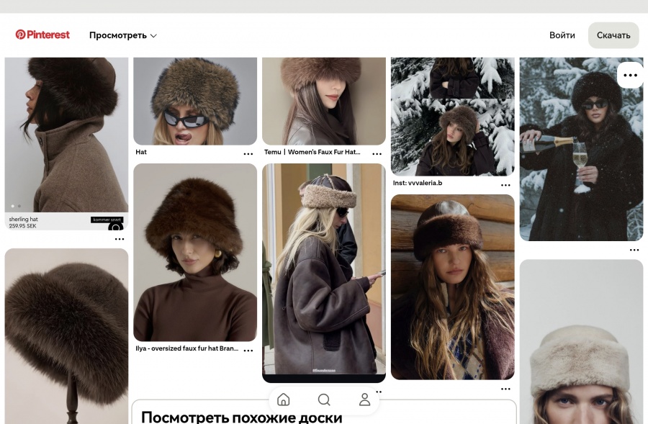This screenshot has width=648, height=424.
Task: Open Search from bottom navigation bar
Action: click(x=324, y=400)
